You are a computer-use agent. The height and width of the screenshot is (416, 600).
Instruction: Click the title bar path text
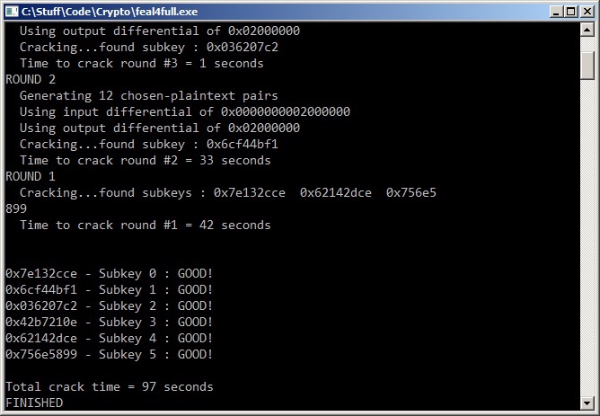click(x=110, y=11)
